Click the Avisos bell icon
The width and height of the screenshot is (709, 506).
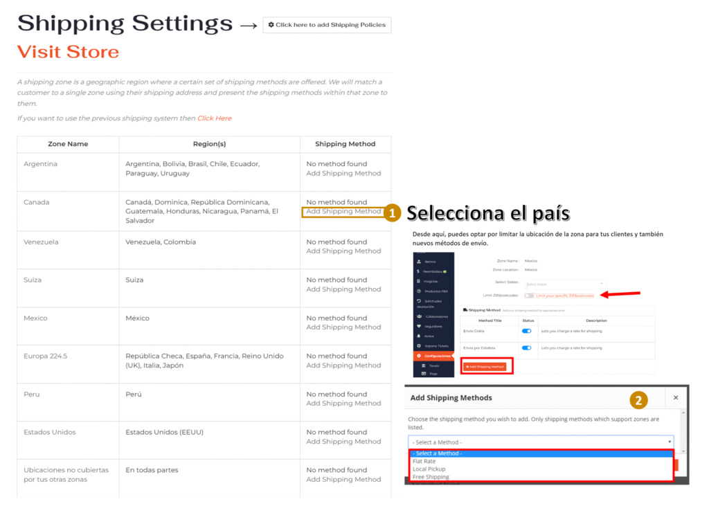(420, 336)
